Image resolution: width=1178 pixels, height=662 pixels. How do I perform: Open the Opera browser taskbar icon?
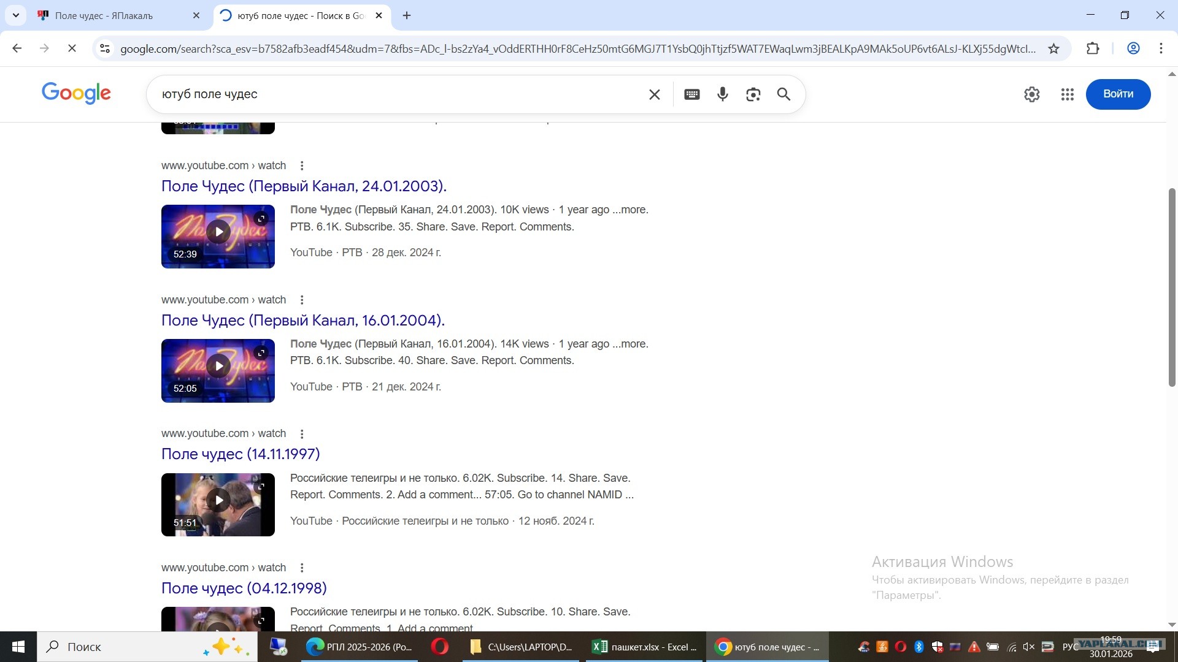coord(439,647)
